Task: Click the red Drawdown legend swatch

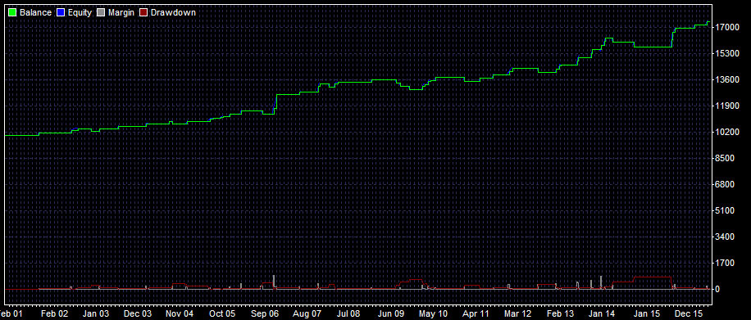Action: point(143,13)
